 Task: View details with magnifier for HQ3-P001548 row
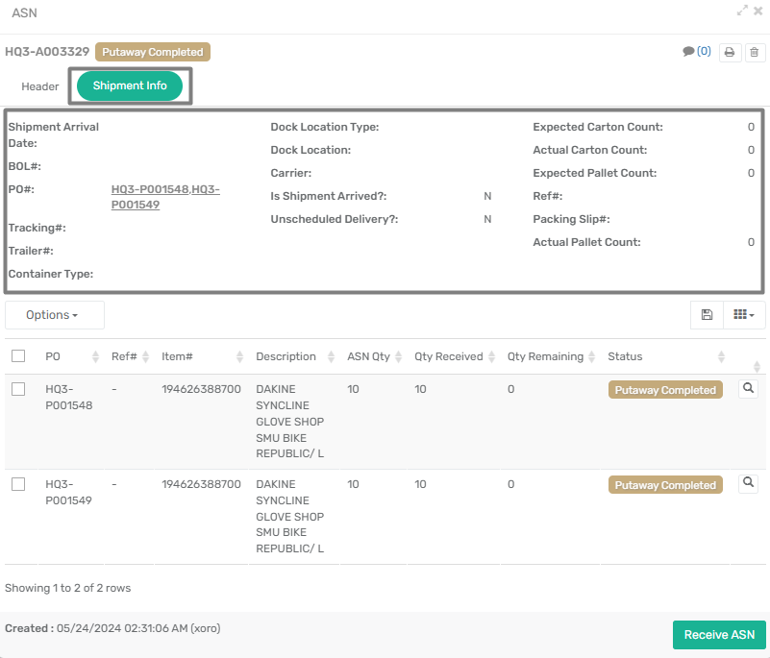click(x=749, y=389)
